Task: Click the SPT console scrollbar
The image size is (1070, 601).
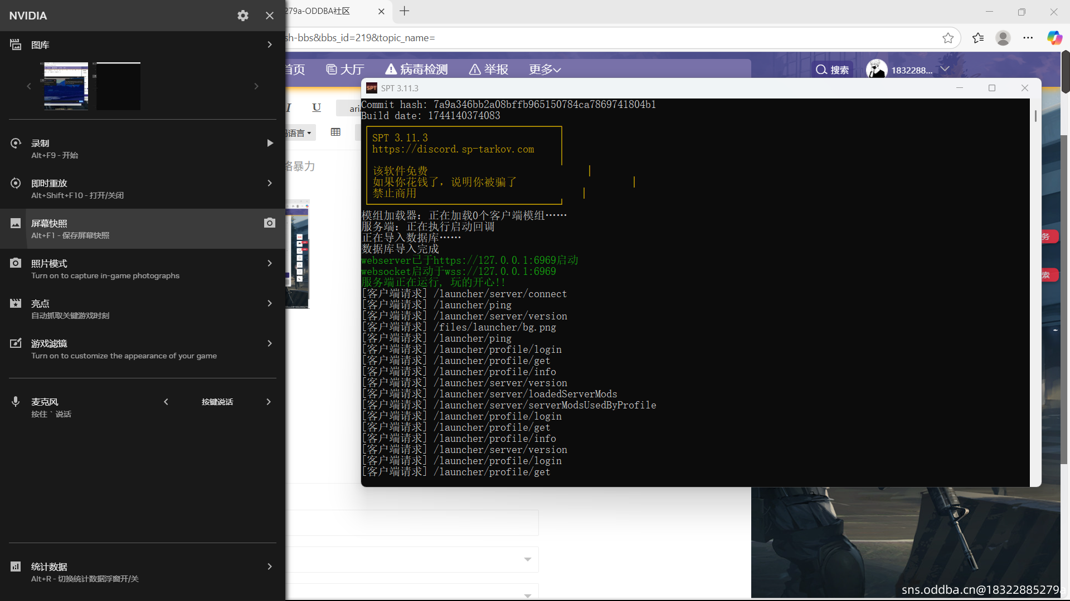Action: tap(1035, 116)
